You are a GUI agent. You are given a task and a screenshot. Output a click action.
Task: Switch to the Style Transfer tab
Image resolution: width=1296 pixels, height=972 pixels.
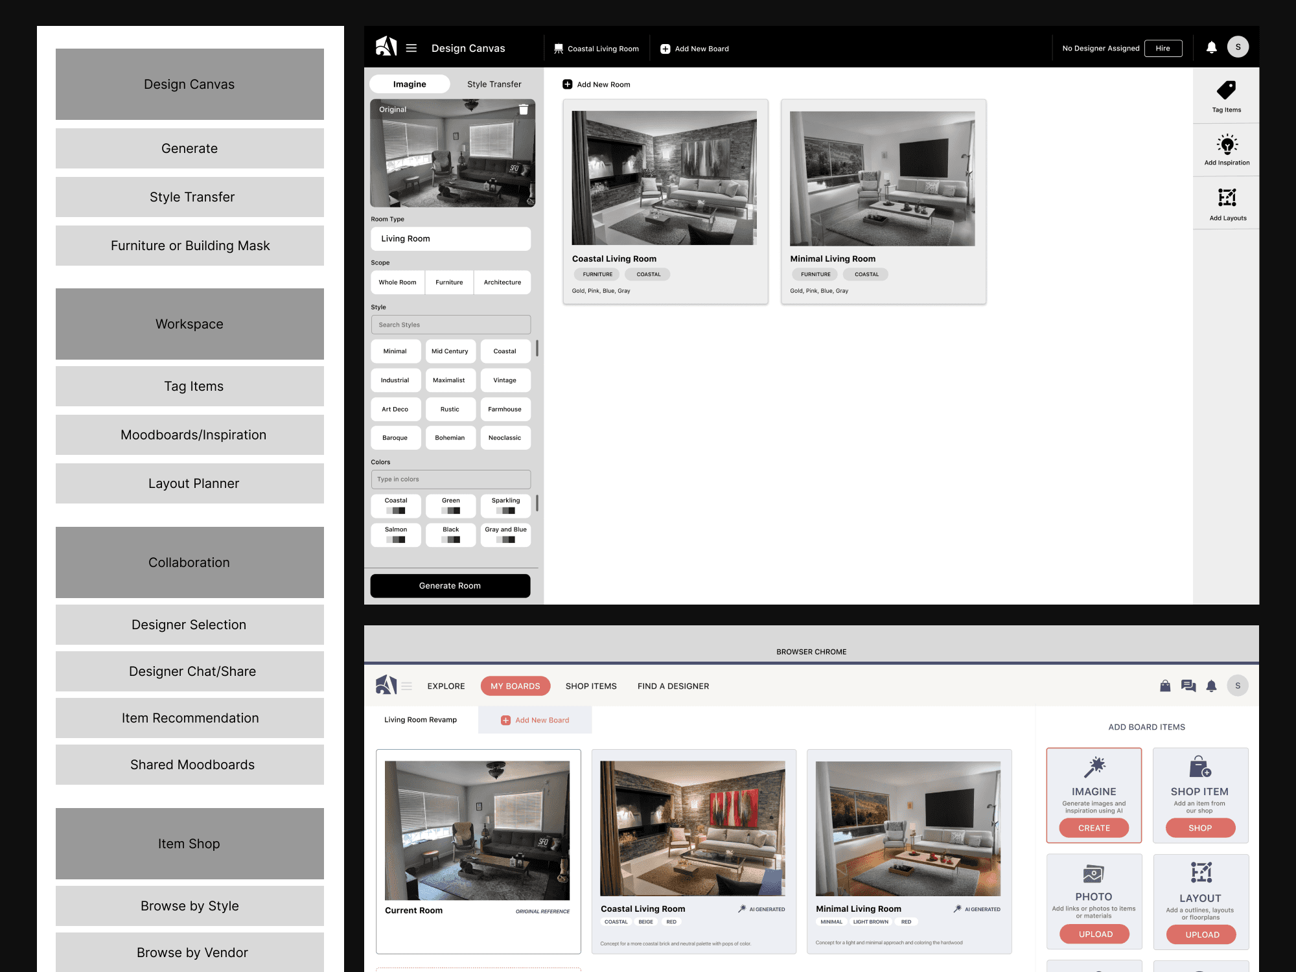(x=494, y=84)
